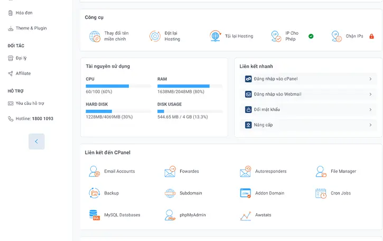Toggle the green IP Cho Phép checkmark

pyautogui.click(x=311, y=36)
